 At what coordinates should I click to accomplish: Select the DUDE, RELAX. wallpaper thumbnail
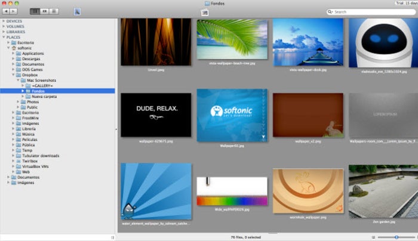(x=156, y=115)
